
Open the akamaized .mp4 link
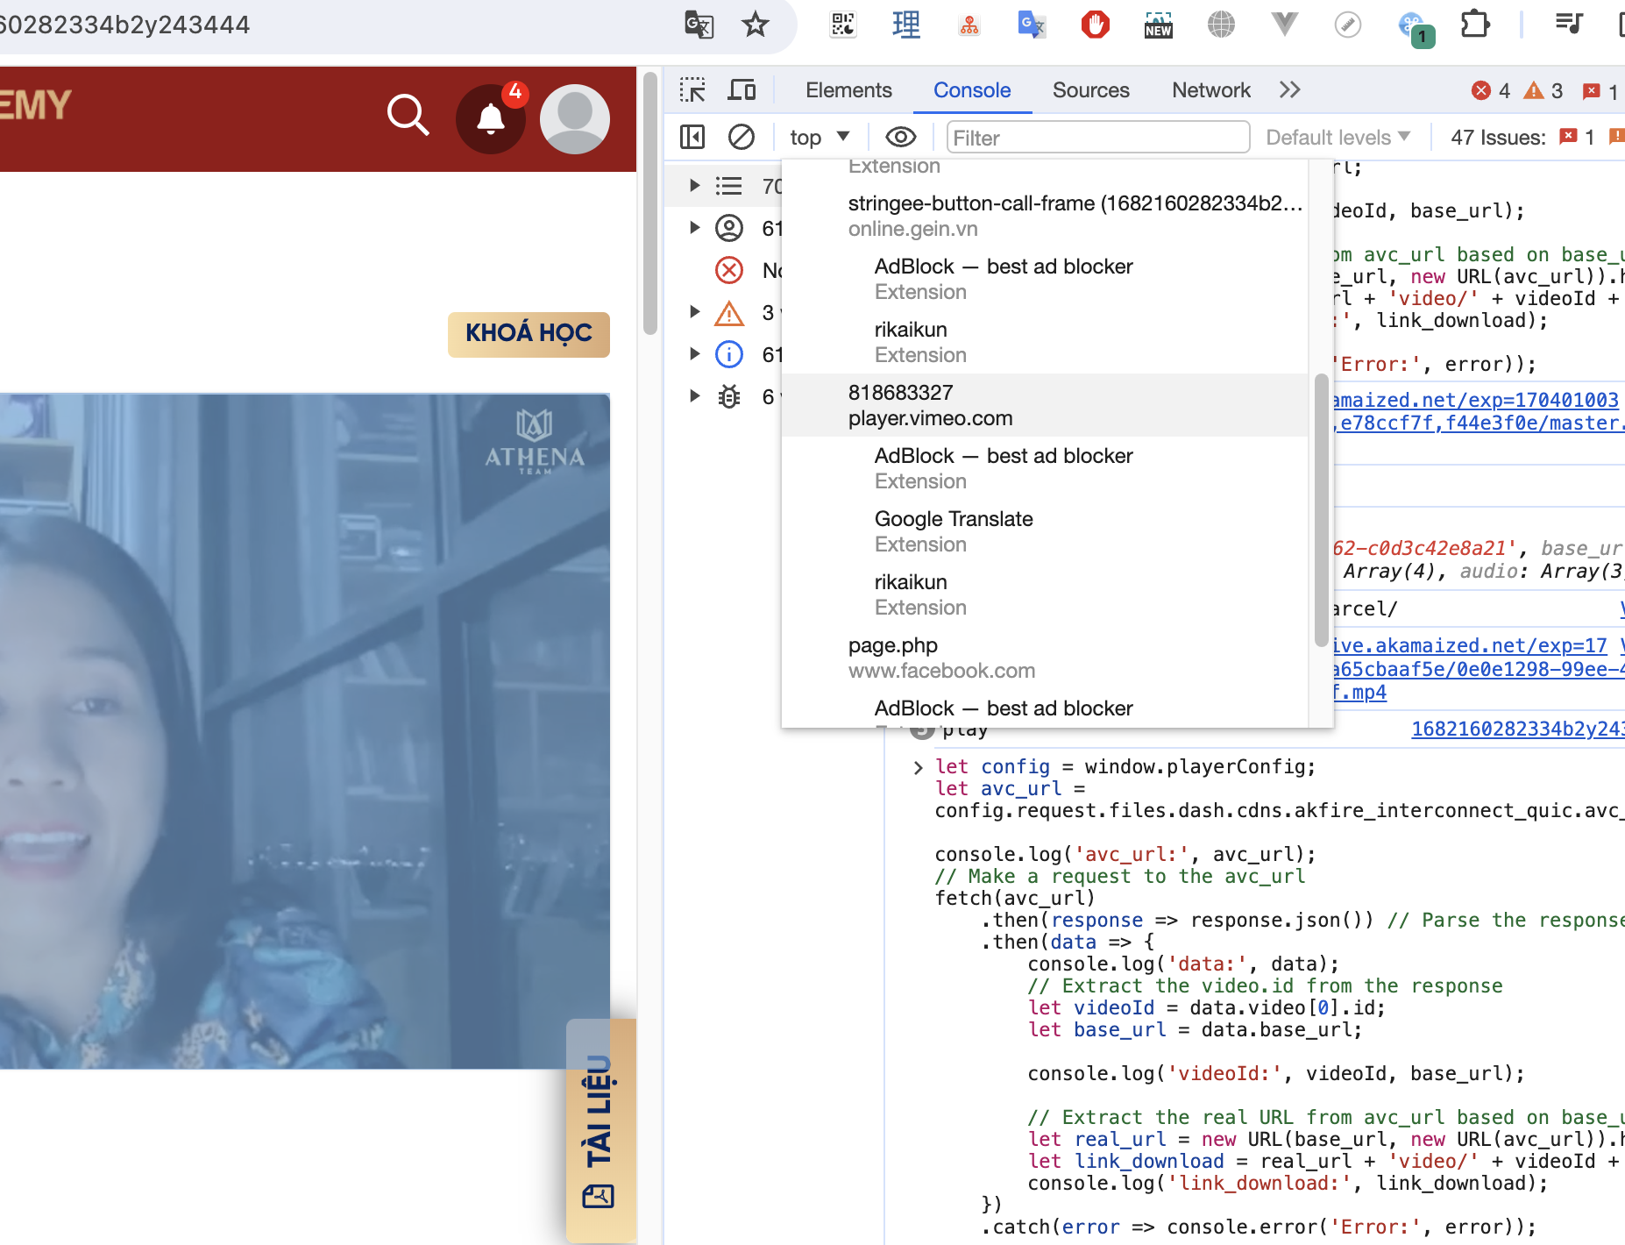[1477, 669]
